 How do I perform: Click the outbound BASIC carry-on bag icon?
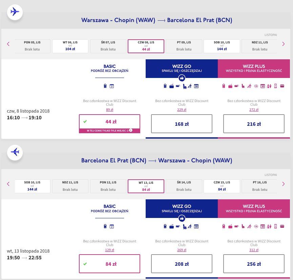point(105,86)
